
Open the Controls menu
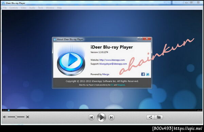point(14,8)
